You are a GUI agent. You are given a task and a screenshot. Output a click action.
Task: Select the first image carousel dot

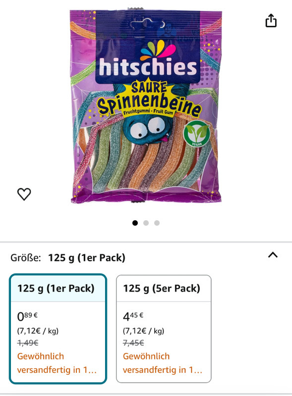[x=135, y=223]
